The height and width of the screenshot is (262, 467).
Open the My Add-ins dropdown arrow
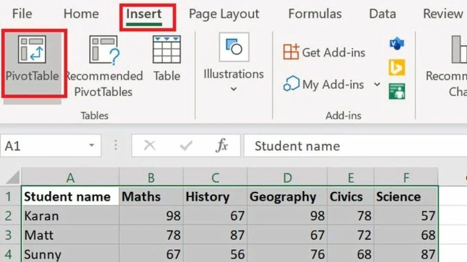click(377, 84)
